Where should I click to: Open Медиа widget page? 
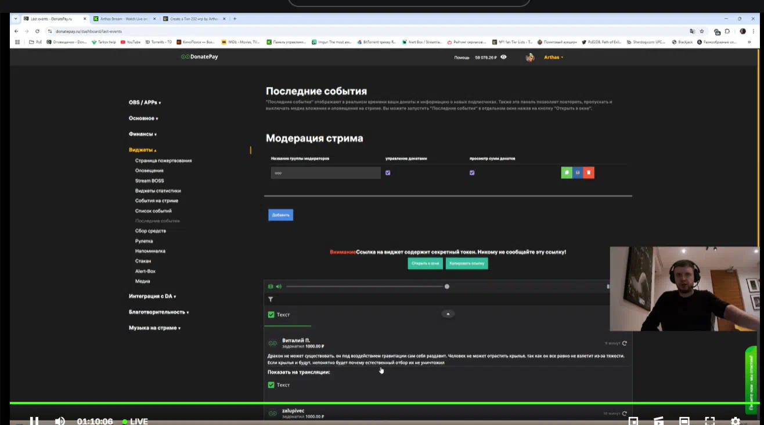pyautogui.click(x=143, y=281)
